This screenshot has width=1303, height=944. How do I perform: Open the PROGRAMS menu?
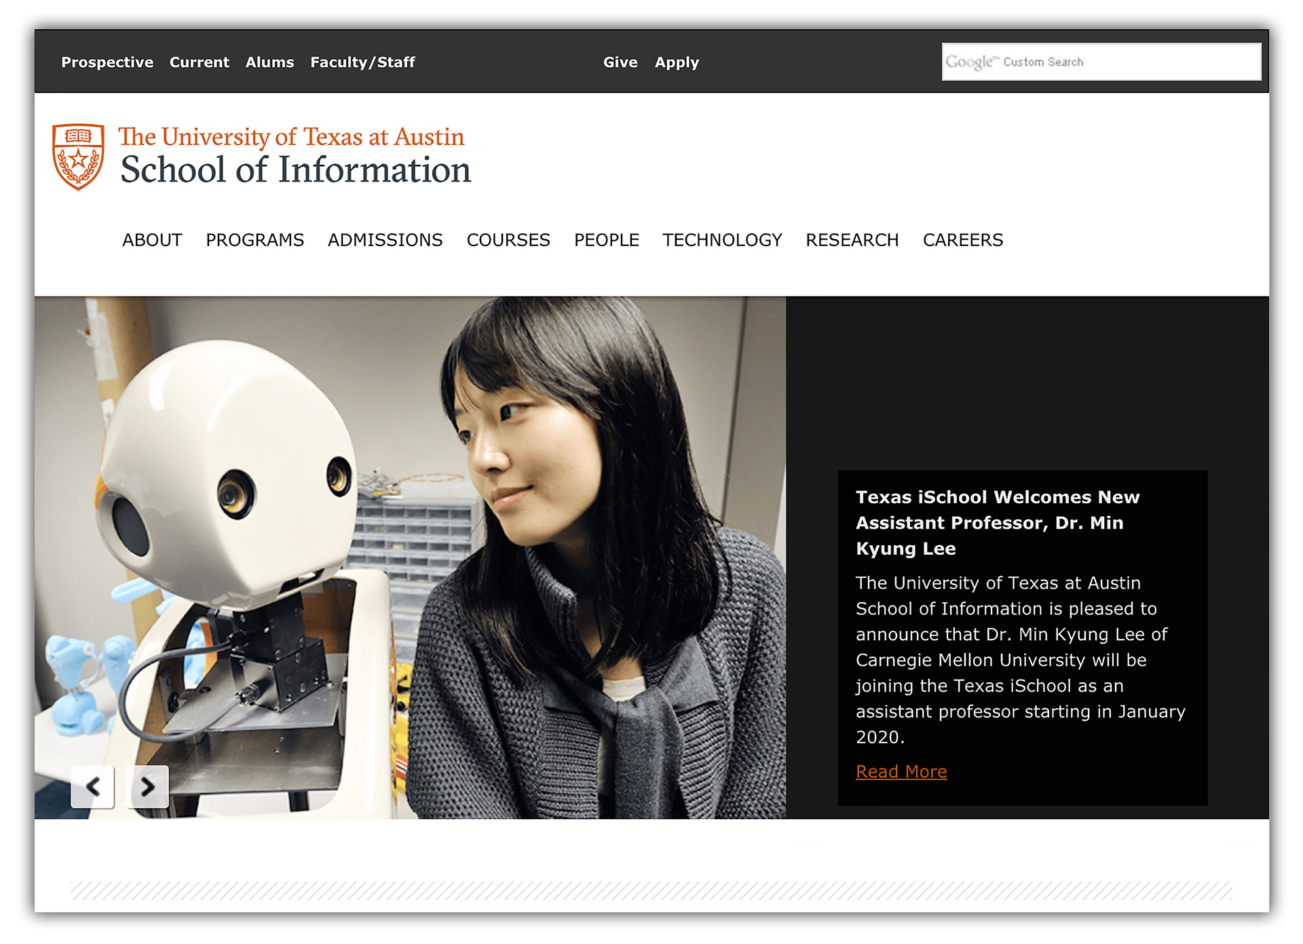click(x=254, y=240)
